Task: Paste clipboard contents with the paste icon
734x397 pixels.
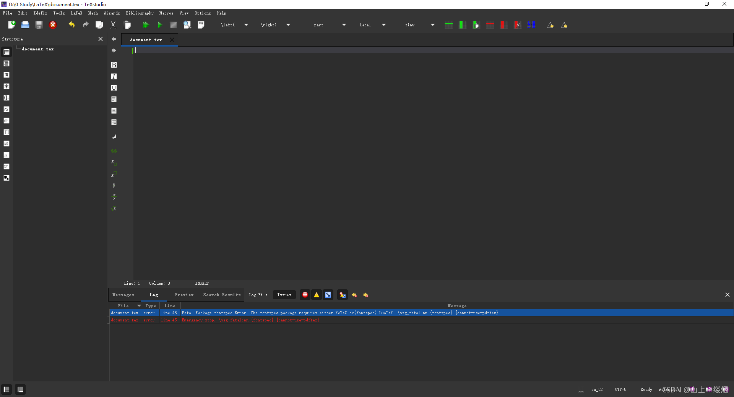Action: [128, 25]
